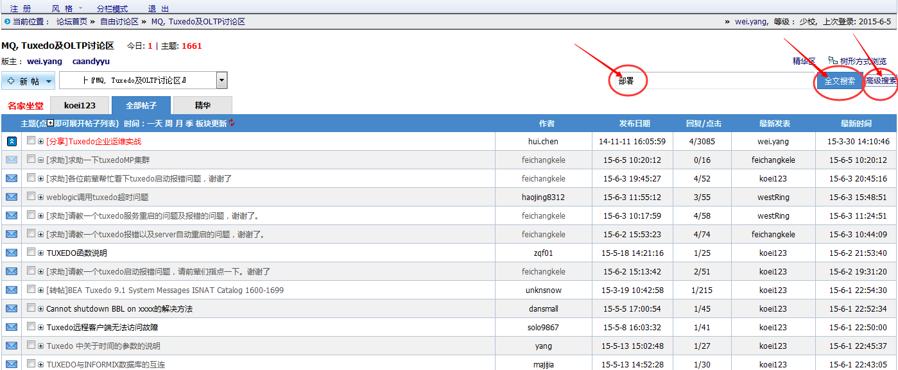Switch to the 精华 tab
This screenshot has width=898, height=370.
[x=203, y=105]
